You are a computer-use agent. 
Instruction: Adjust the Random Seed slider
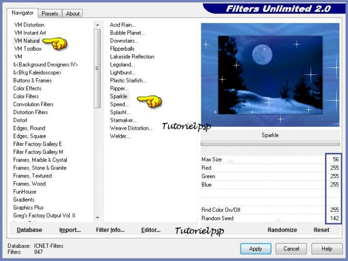tap(270, 218)
